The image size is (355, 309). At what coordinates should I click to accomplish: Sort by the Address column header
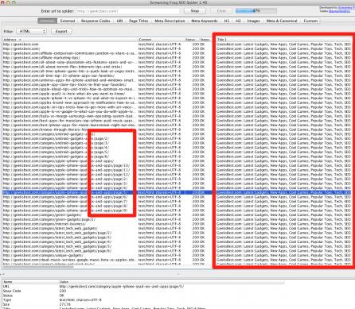[70, 40]
